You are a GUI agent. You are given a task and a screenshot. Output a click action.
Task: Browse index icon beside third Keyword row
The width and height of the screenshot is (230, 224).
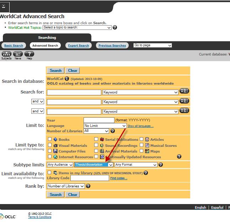pos(184,110)
